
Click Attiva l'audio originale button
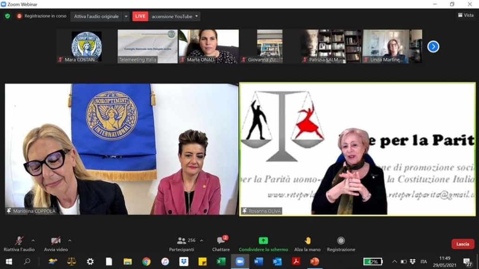pos(96,16)
